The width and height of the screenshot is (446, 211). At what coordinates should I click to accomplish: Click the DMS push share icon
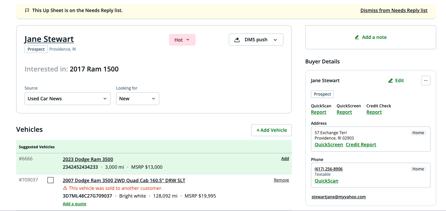pyautogui.click(x=237, y=40)
